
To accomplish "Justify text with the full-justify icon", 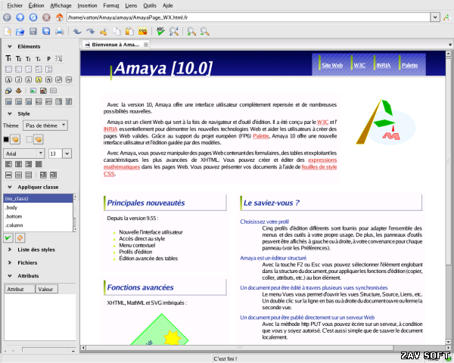I will (39, 164).
